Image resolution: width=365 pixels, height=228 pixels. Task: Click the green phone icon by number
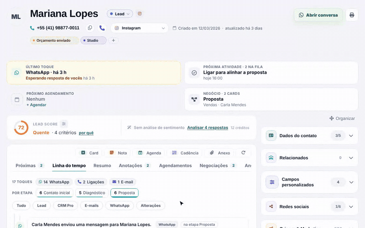pyautogui.click(x=32, y=28)
